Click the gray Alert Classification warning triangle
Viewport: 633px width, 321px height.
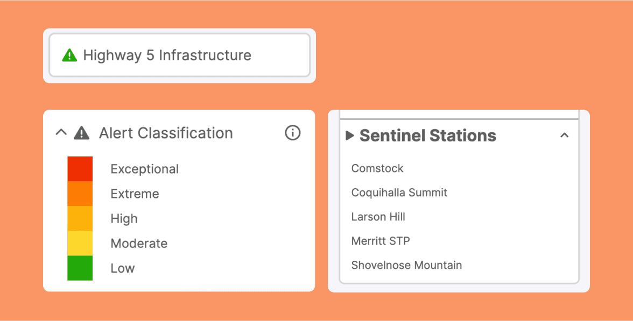pos(81,133)
